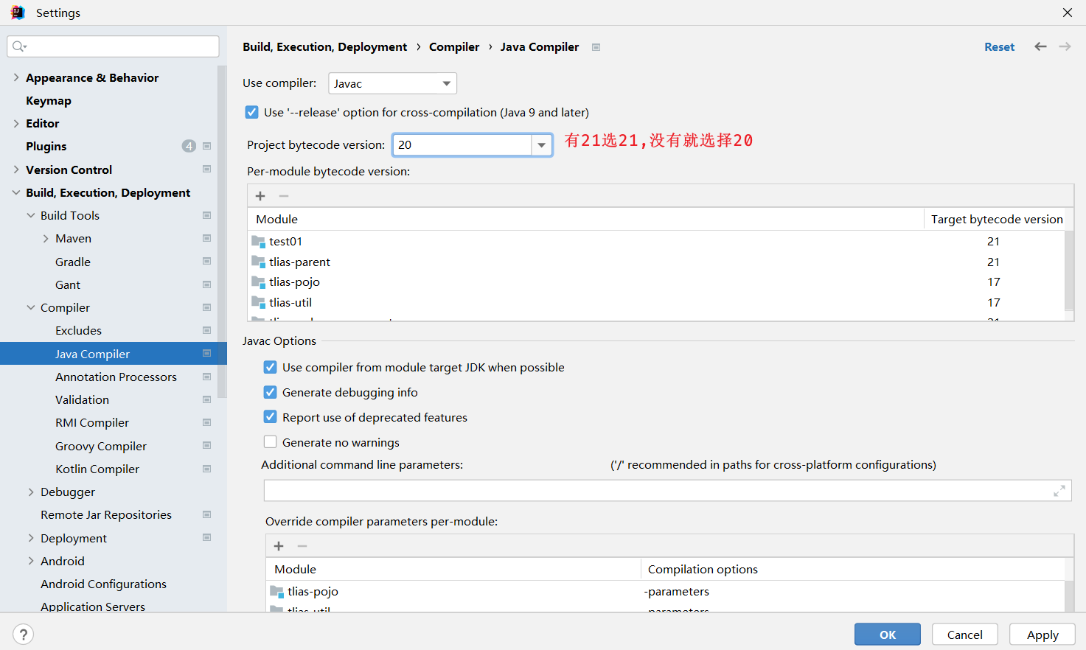Open Kotlin Compiler settings page
The width and height of the screenshot is (1086, 650).
97,469
